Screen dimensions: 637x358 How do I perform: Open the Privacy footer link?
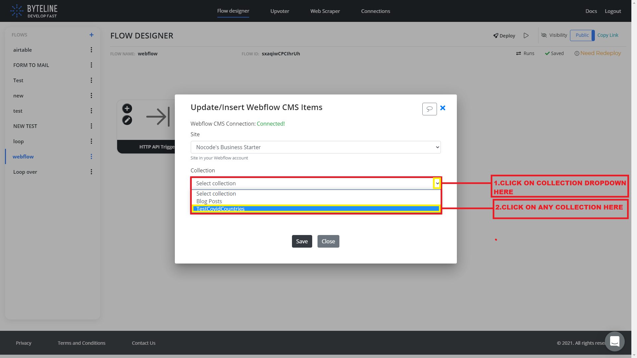[x=24, y=343]
